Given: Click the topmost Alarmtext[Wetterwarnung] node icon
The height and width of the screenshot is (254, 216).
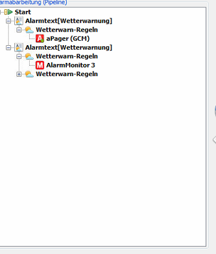Looking at the screenshot, I should (x=19, y=21).
